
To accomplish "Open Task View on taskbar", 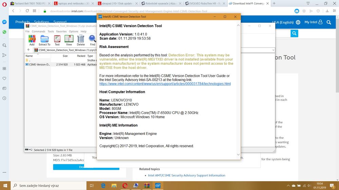I will (x=92, y=186).
